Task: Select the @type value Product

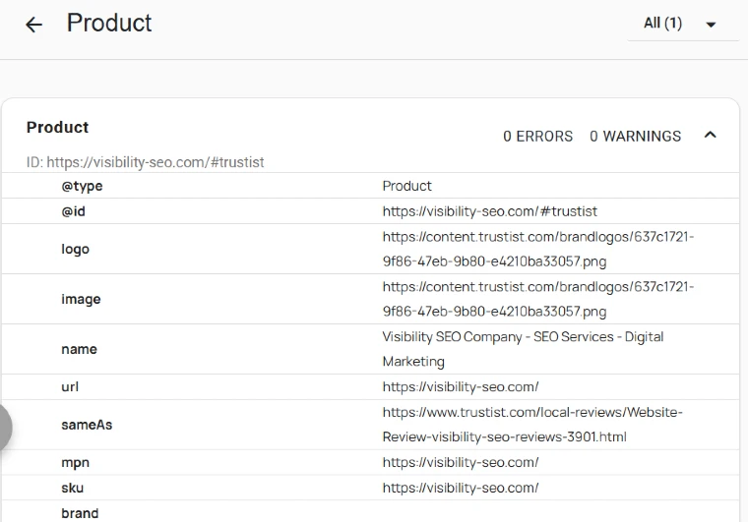Action: 406,186
